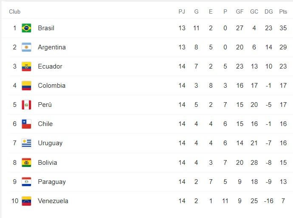Image resolution: width=293 pixels, height=218 pixels.
Task: Select the DG column header
Action: pos(268,11)
